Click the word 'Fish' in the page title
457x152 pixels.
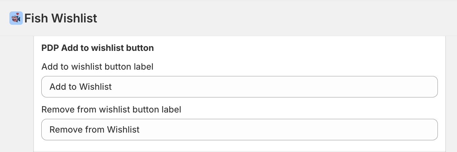point(36,18)
